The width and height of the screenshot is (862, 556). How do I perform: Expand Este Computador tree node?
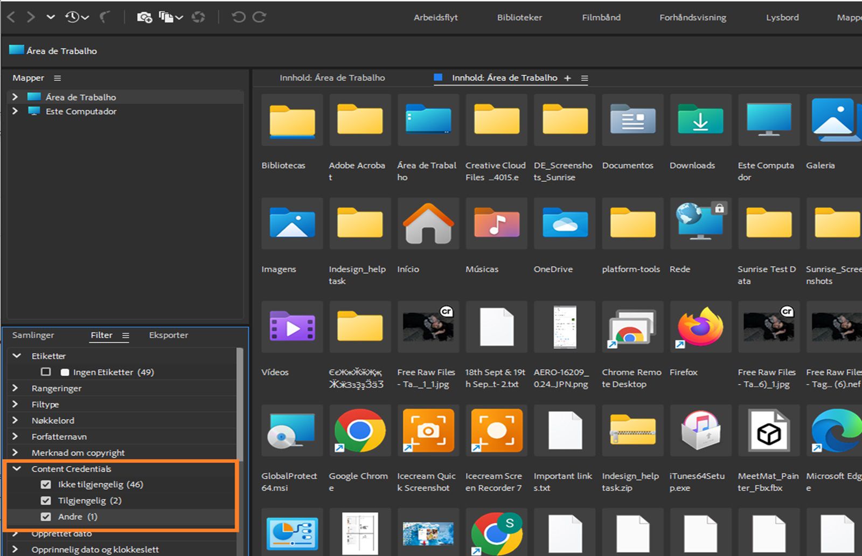tap(15, 111)
